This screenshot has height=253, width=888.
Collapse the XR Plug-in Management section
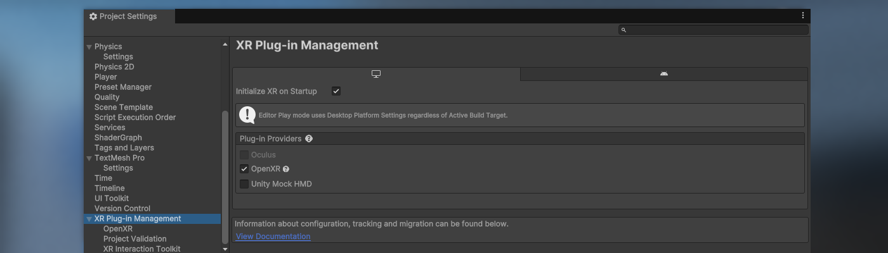point(89,219)
